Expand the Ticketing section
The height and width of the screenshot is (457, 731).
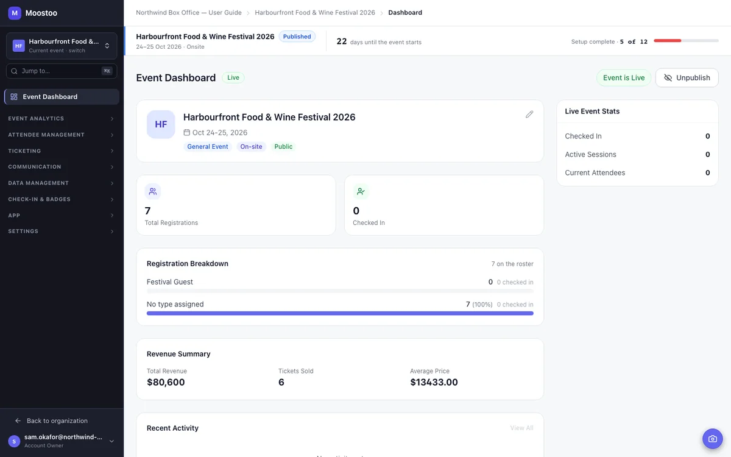62,151
